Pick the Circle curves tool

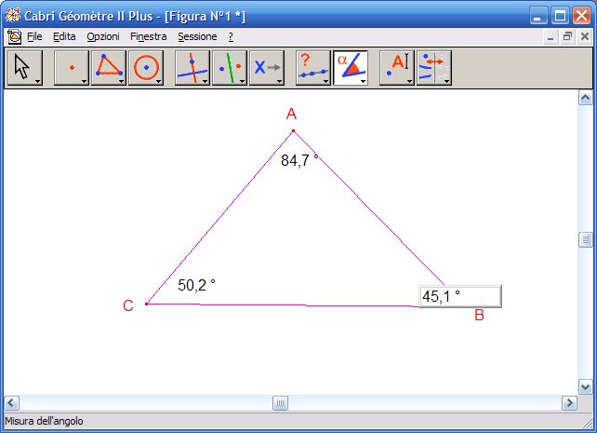[146, 68]
